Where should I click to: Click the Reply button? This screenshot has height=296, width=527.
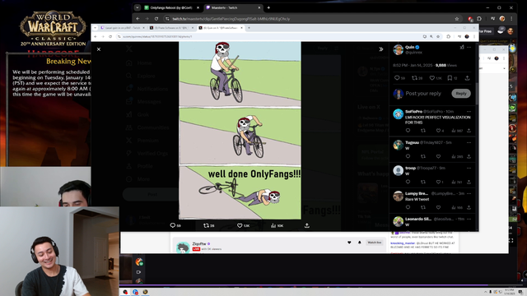461,94
